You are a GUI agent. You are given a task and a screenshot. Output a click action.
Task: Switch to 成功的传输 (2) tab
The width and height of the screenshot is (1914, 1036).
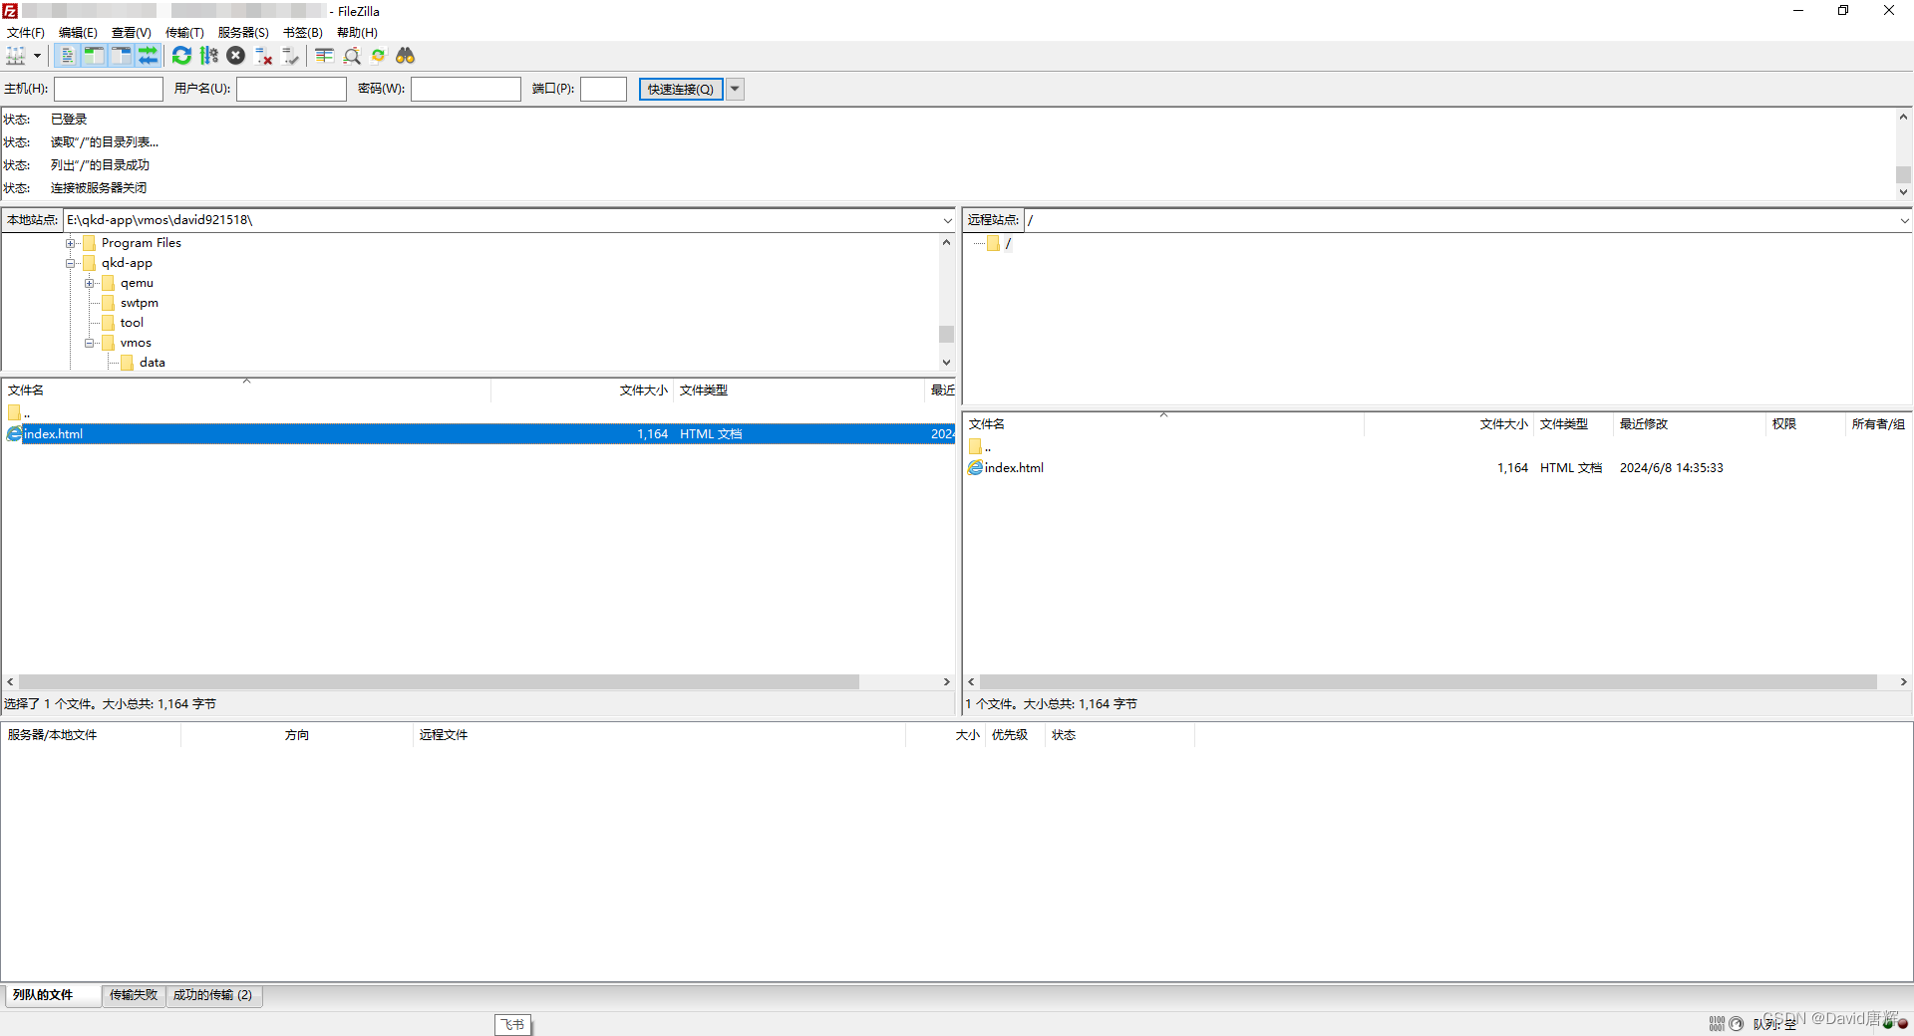[x=213, y=995]
